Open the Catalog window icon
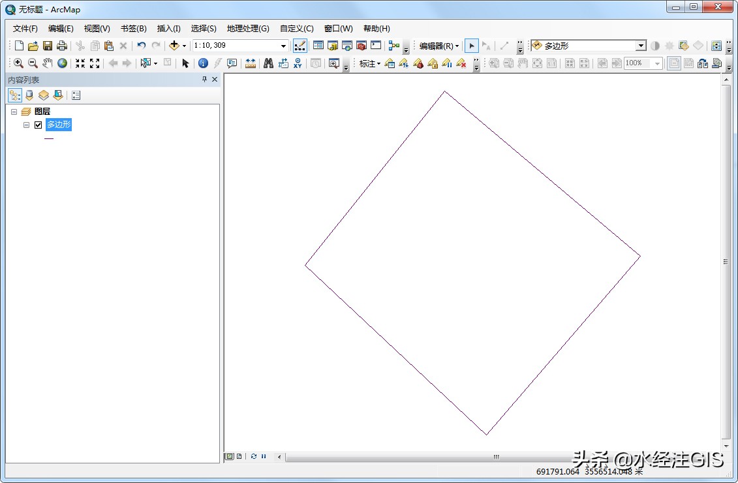Viewport: 738px width, 483px height. (333, 46)
